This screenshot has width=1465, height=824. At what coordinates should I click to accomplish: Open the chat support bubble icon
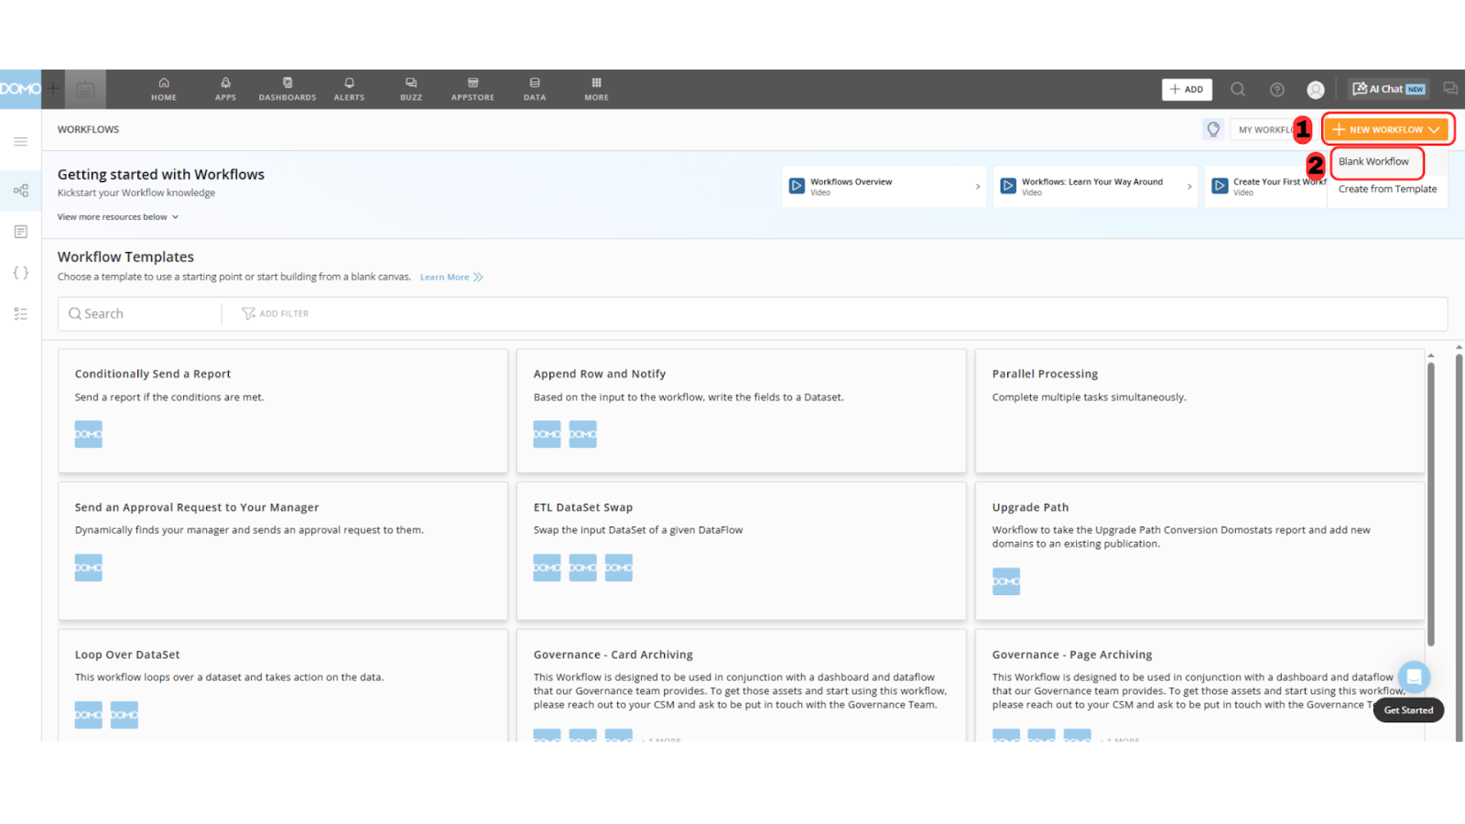click(x=1413, y=677)
